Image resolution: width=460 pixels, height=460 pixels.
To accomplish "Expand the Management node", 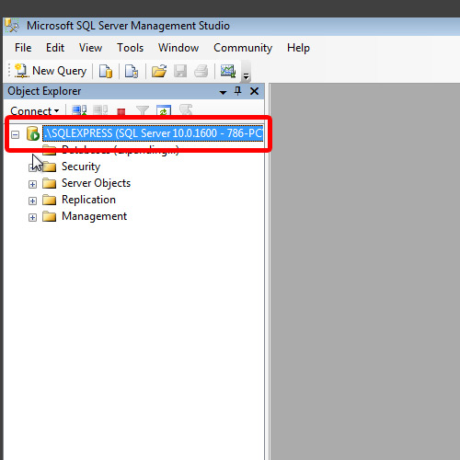I will pyautogui.click(x=32, y=217).
